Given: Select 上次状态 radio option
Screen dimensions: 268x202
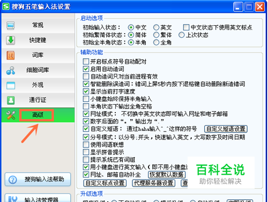Looking at the screenshot, I should click(181, 35).
